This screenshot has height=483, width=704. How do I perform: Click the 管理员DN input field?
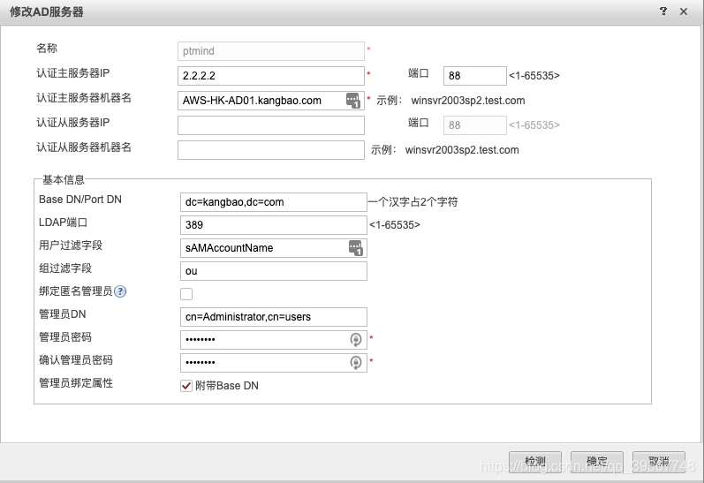pyautogui.click(x=274, y=317)
